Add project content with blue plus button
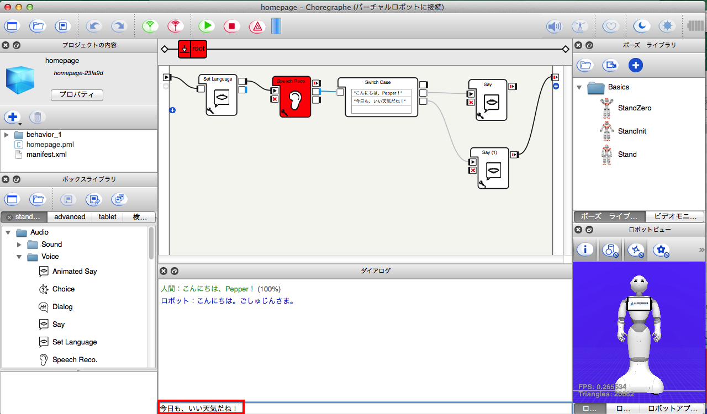The height and width of the screenshot is (414, 707). [x=12, y=117]
